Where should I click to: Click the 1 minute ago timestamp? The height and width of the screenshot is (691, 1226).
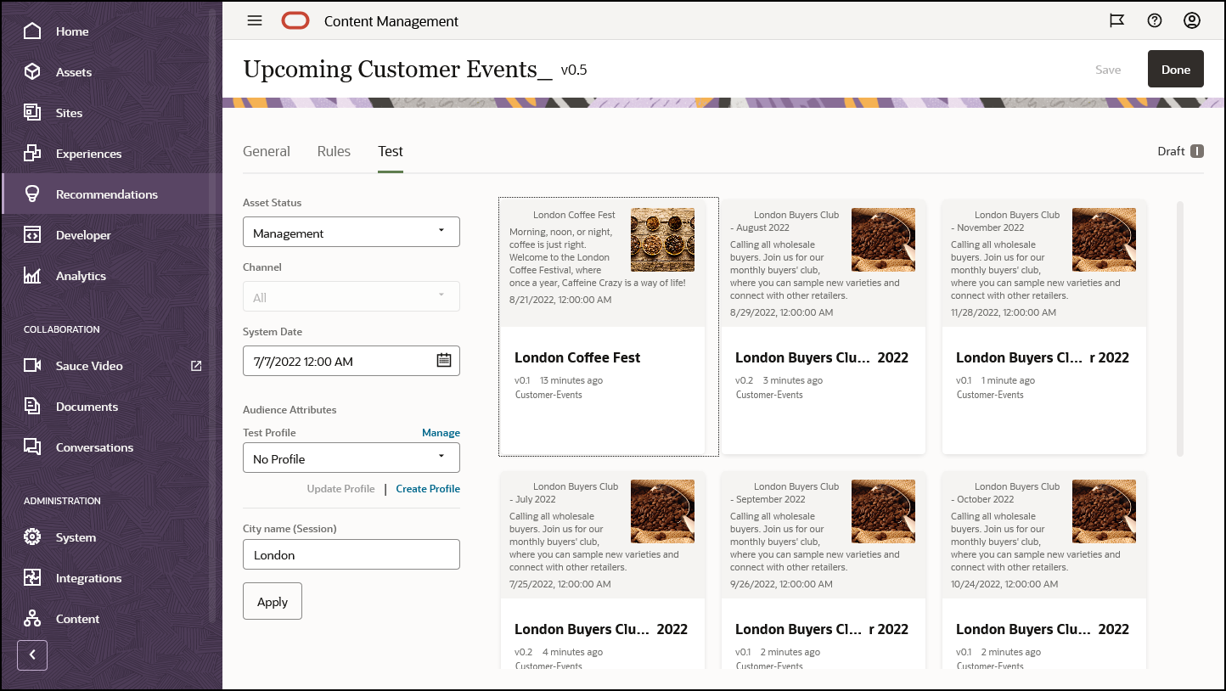click(x=1008, y=380)
